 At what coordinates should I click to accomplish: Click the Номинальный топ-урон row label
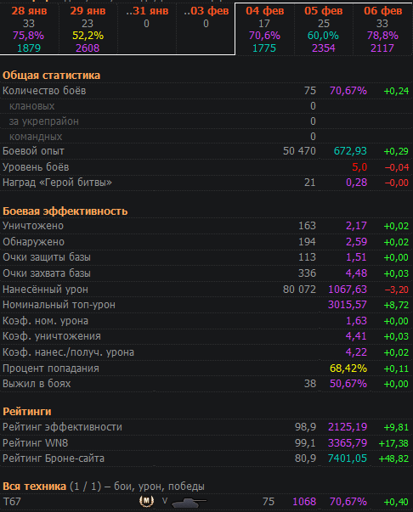click(x=59, y=305)
